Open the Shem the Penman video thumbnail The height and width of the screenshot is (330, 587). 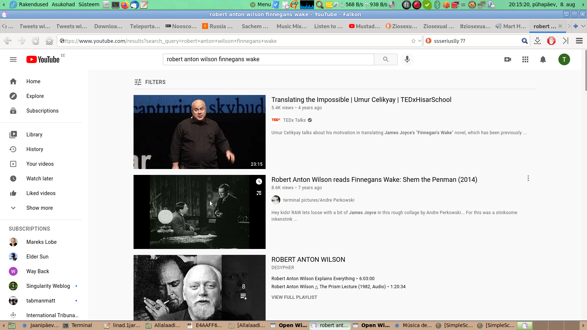pos(200,212)
